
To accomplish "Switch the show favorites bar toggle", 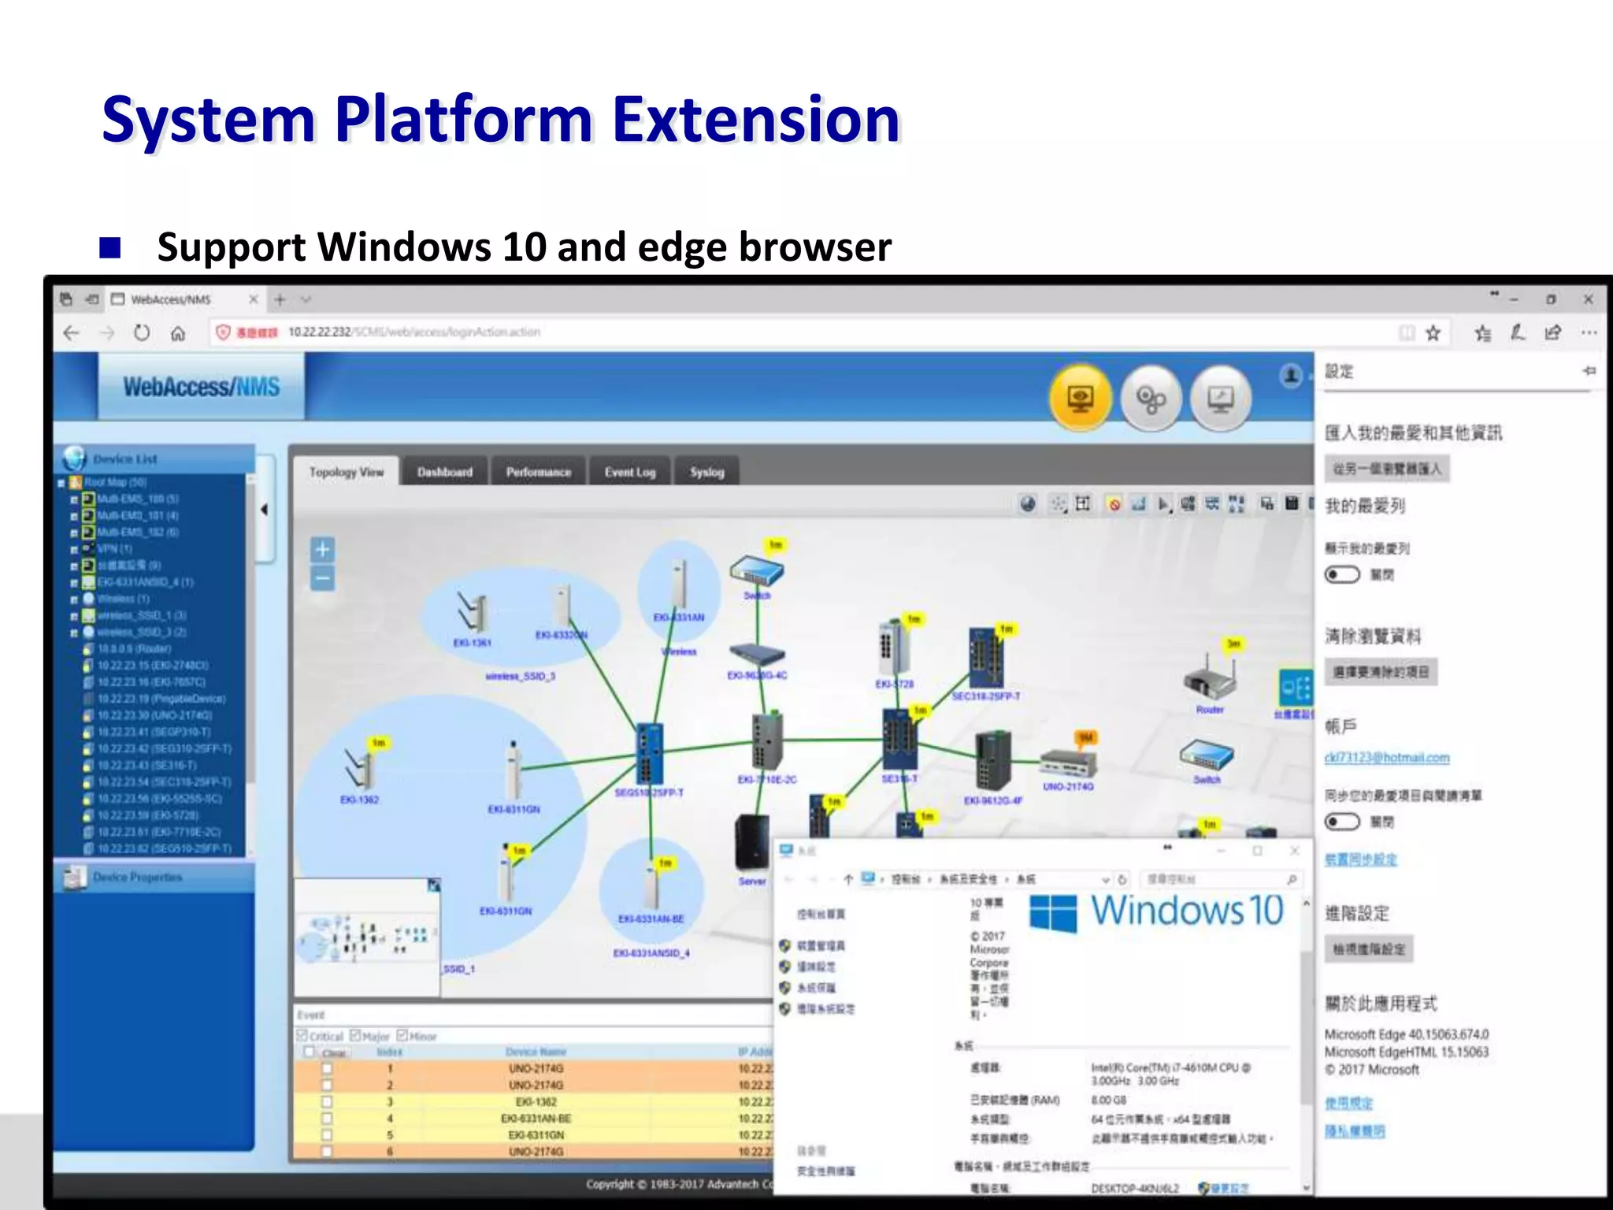I will 1342,574.
